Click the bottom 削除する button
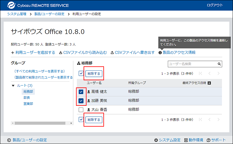This screenshot has height=144, width=233. (94, 120)
